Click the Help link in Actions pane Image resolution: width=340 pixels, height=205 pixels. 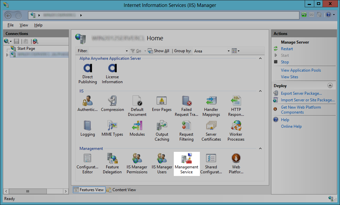[285, 120]
